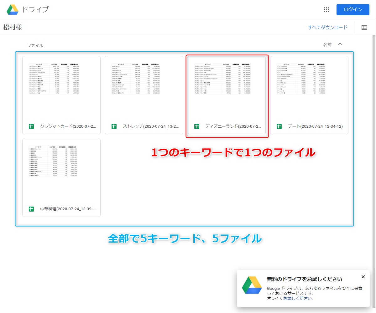This screenshot has height=313, width=376.
Task: Select file name ディズニーランド(2020-07-2...
Action: click(233, 126)
